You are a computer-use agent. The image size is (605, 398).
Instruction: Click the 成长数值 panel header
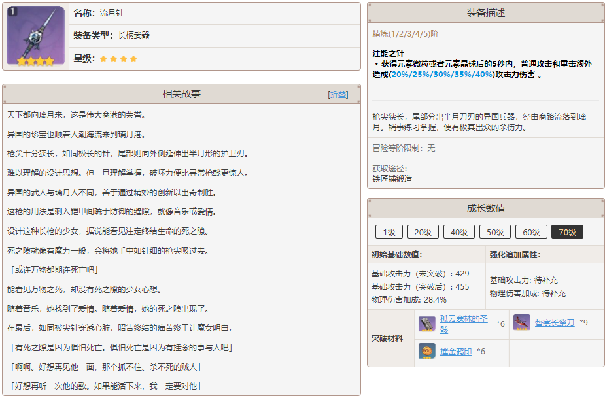[x=486, y=208]
